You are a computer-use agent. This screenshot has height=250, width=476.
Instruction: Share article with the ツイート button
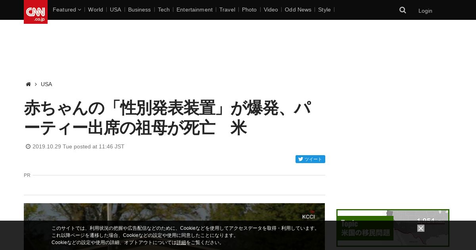310,159
